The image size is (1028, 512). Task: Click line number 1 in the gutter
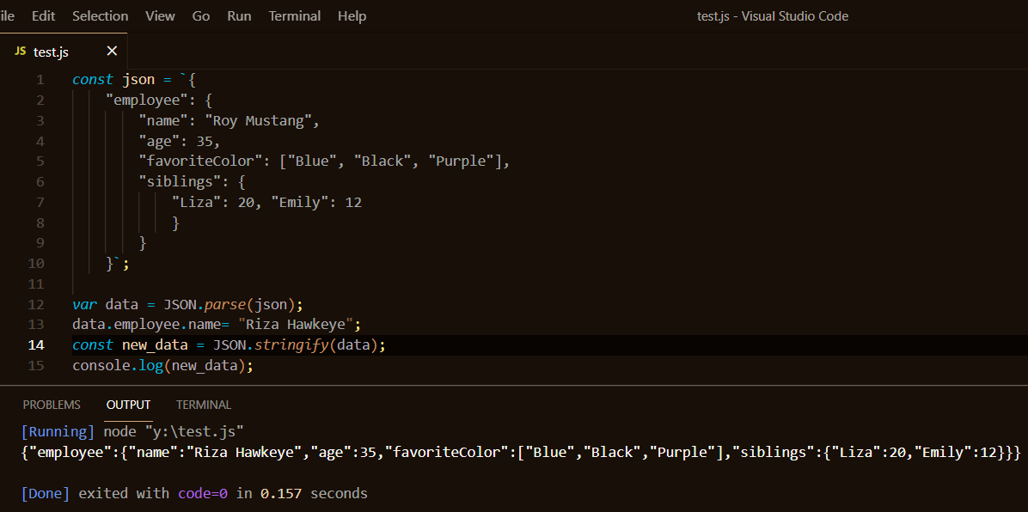pyautogui.click(x=40, y=79)
